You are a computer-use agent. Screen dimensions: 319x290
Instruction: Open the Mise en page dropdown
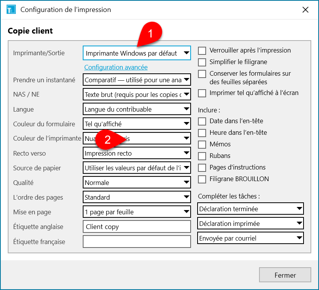click(x=137, y=212)
